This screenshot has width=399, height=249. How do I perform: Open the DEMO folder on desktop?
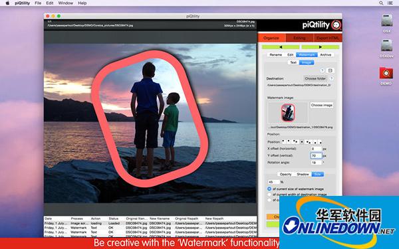tap(386, 76)
